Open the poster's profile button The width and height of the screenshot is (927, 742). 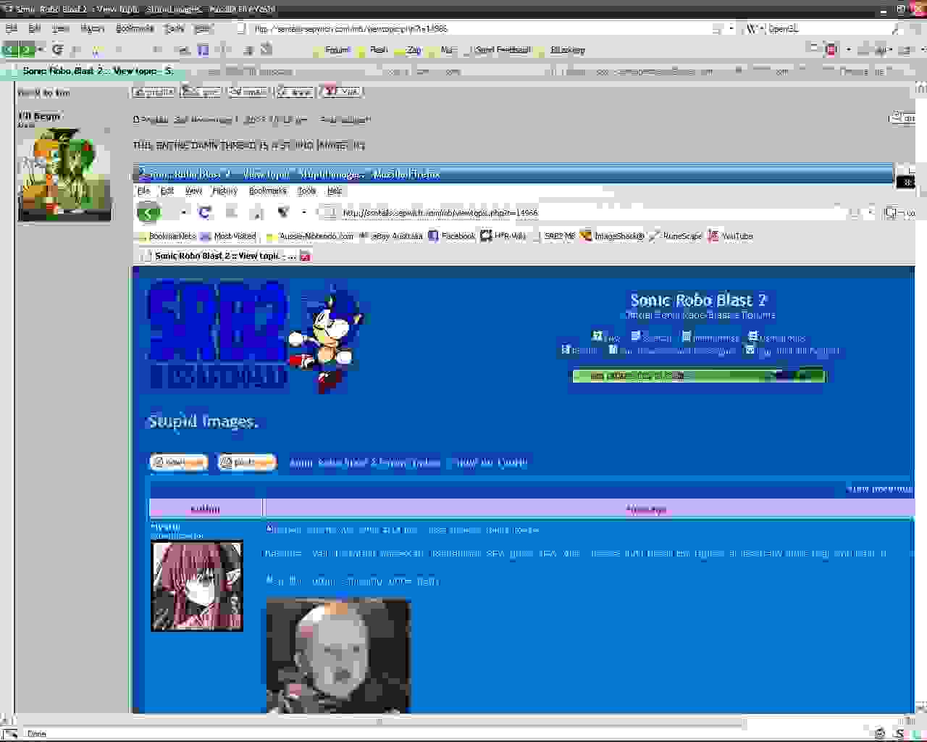tap(154, 92)
